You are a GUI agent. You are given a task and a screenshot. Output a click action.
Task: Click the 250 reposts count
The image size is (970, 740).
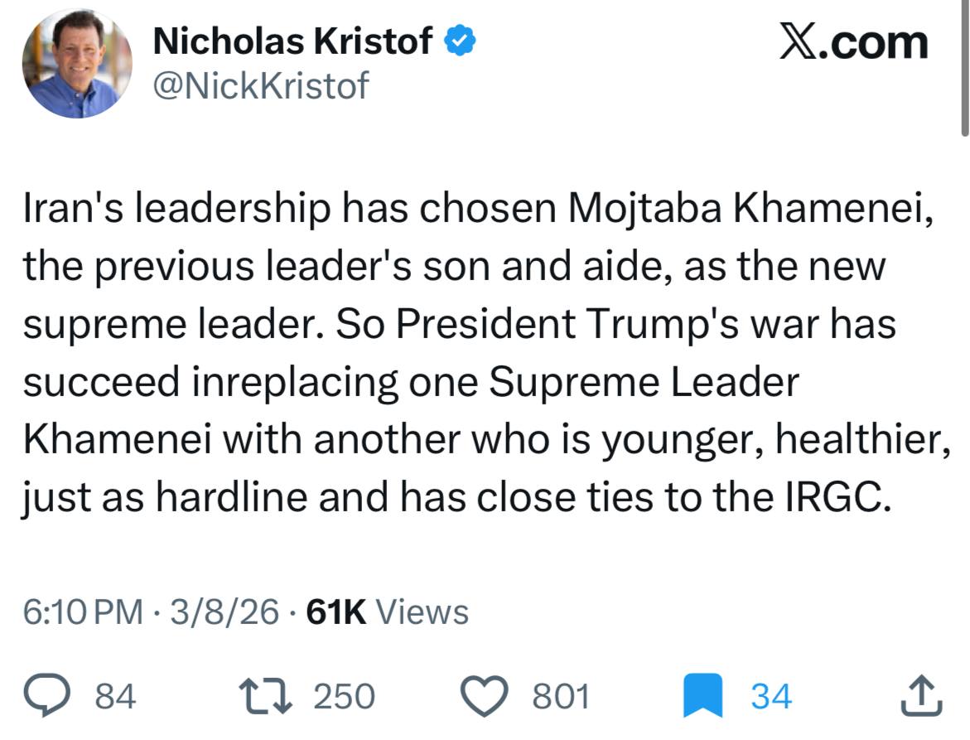point(343,696)
